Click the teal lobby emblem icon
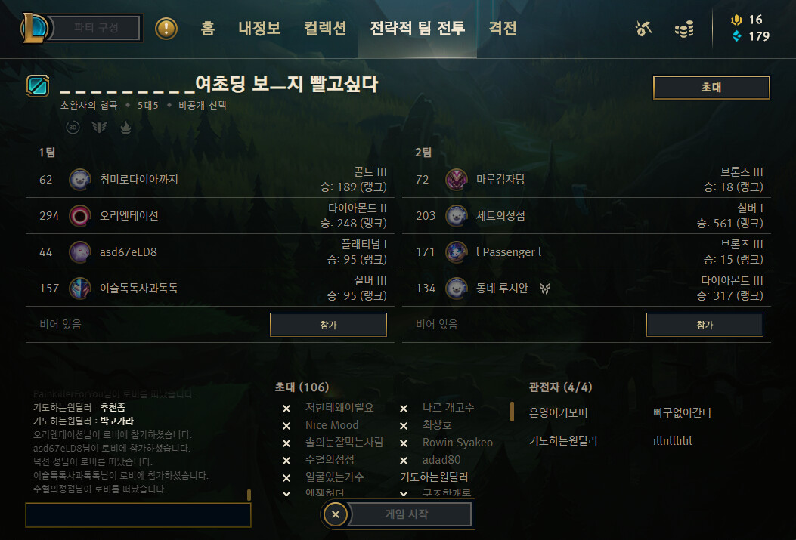The height and width of the screenshot is (540, 796). pyautogui.click(x=38, y=85)
